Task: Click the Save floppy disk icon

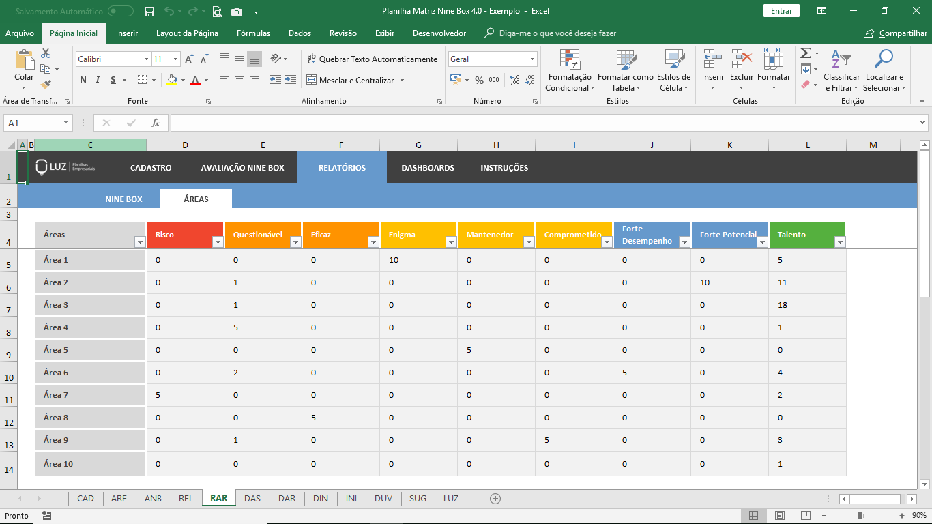Action: pyautogui.click(x=149, y=12)
